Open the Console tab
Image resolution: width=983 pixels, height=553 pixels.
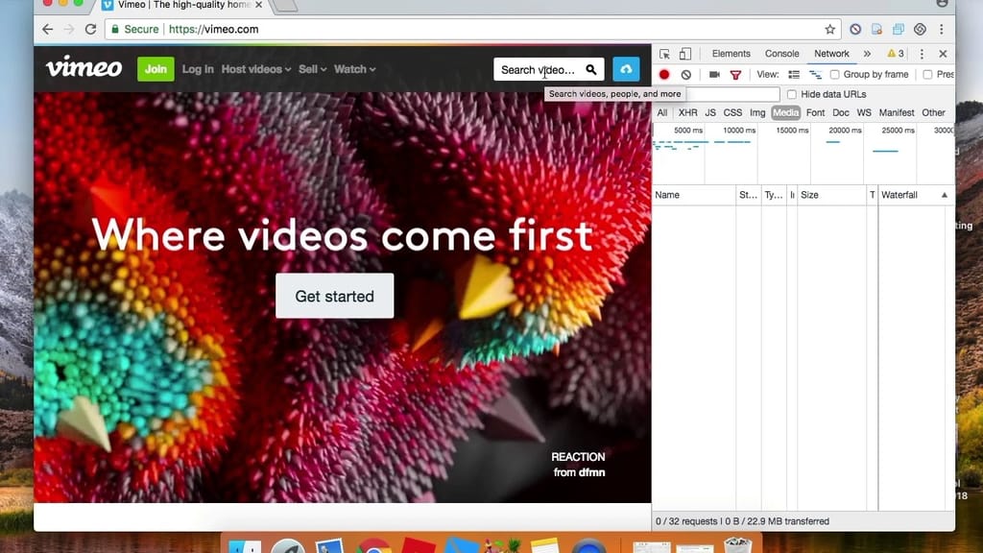[781, 54]
